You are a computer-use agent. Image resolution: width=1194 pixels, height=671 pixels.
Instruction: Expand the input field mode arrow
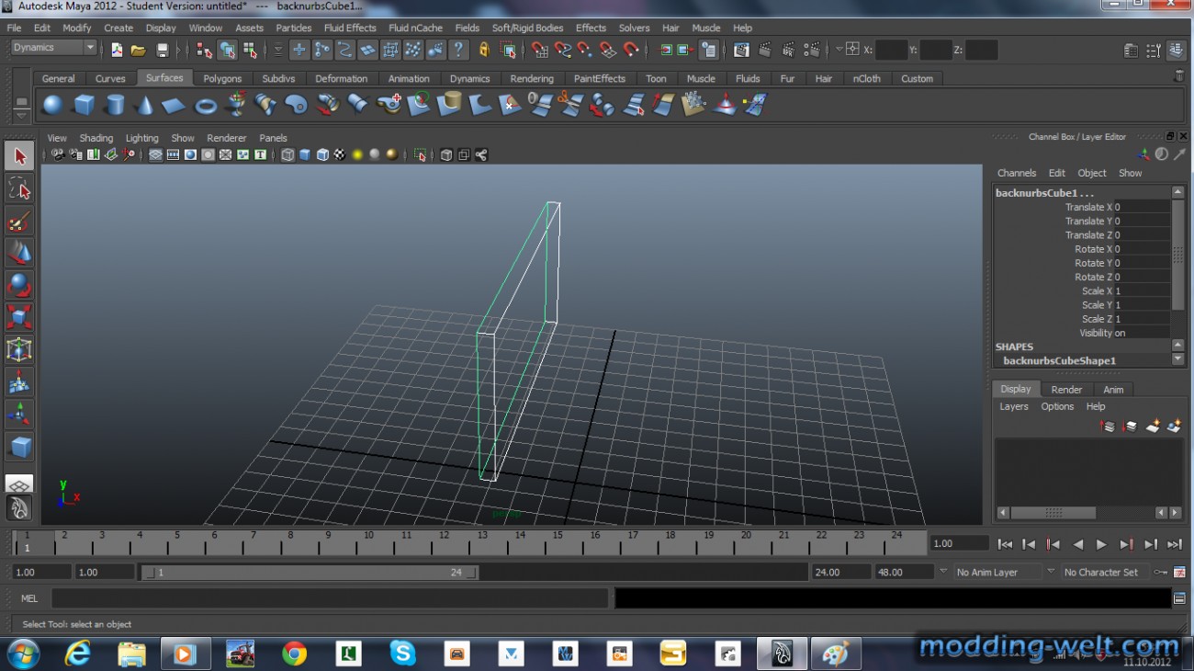[x=839, y=50]
